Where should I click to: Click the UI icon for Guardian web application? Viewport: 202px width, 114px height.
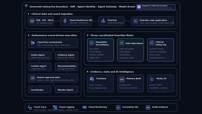pyautogui.click(x=136, y=21)
